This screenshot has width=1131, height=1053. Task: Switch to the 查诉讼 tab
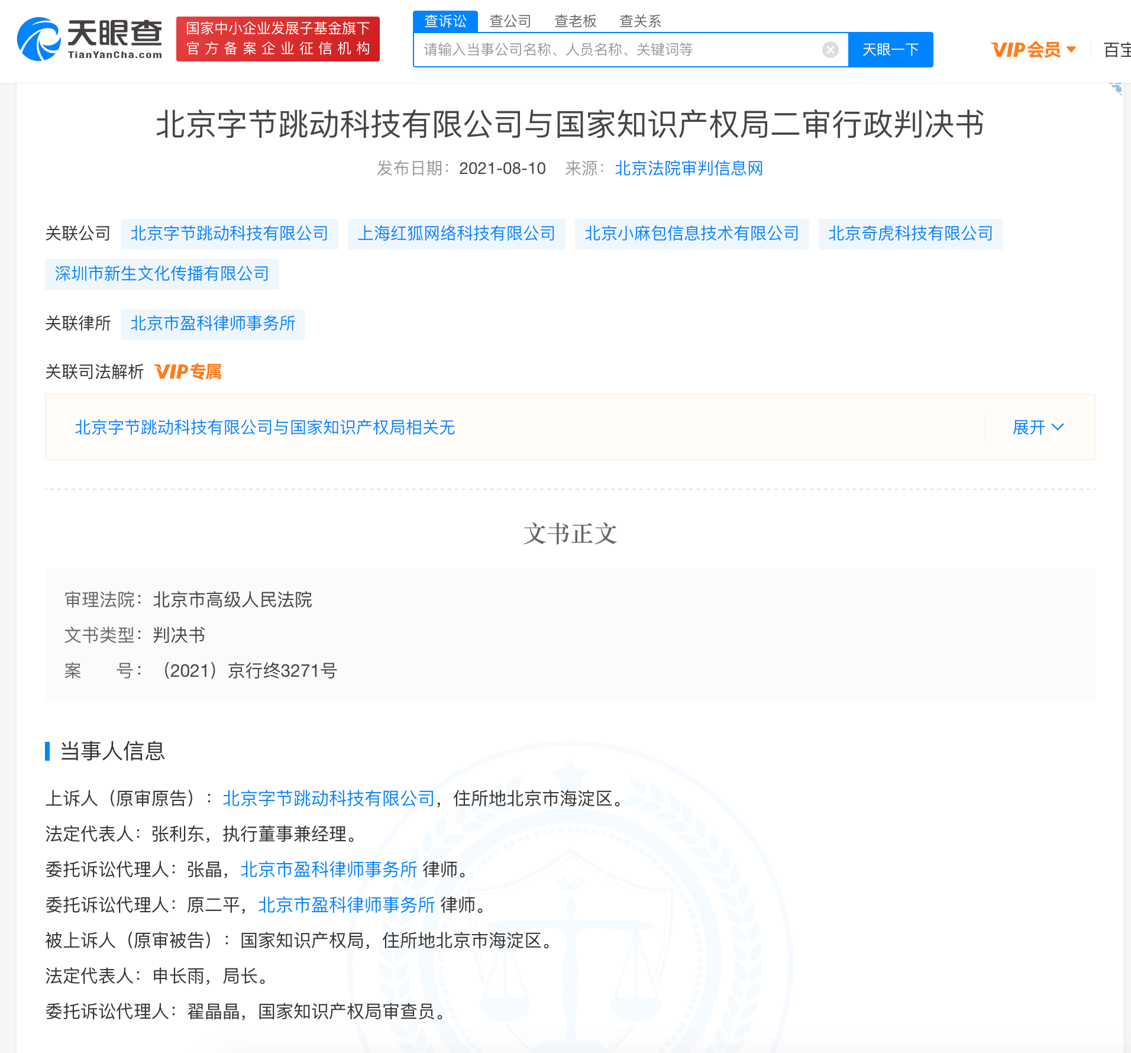(x=445, y=21)
